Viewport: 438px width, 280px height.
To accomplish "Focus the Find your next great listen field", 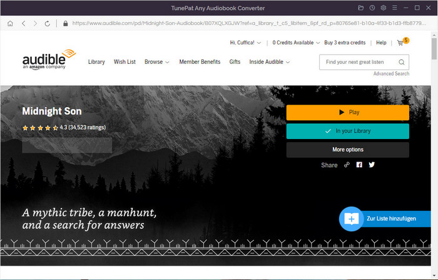I will click(x=364, y=62).
